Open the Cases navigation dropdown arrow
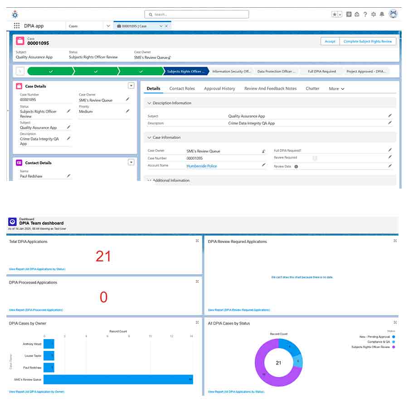 click(108, 26)
